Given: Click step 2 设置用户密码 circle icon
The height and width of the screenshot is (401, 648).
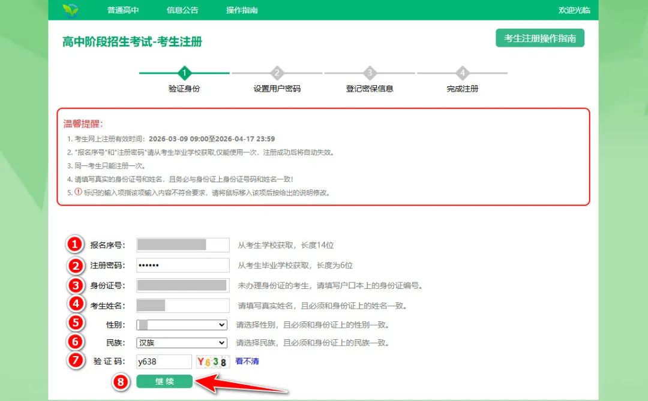Looking at the screenshot, I should pos(276,73).
